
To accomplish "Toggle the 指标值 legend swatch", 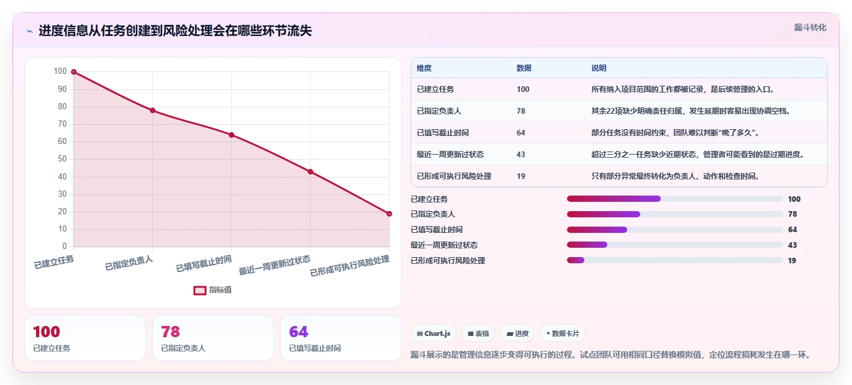I will point(200,290).
